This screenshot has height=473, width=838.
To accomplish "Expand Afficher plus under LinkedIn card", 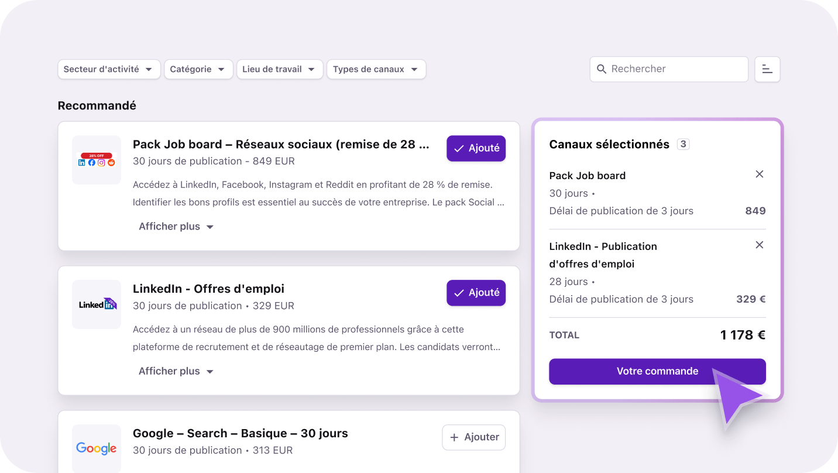I will pyautogui.click(x=176, y=371).
